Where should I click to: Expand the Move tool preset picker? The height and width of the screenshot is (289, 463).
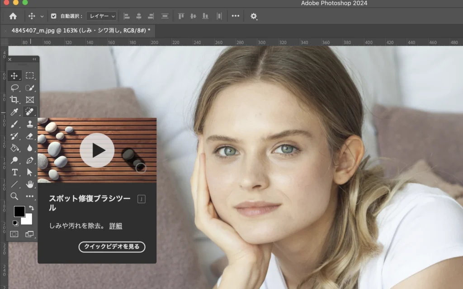point(42,16)
